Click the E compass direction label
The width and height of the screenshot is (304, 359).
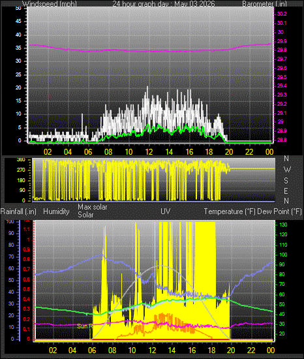pyautogui.click(x=286, y=191)
